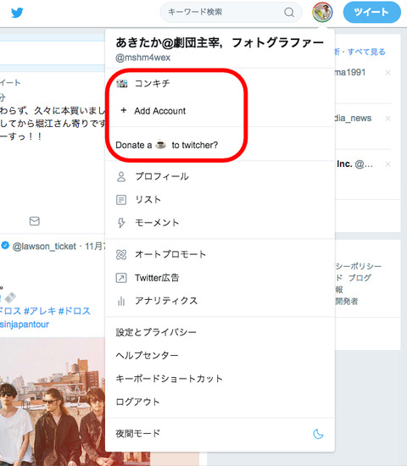Click the plus icon beside Add Account
The image size is (407, 466).
pyautogui.click(x=123, y=110)
